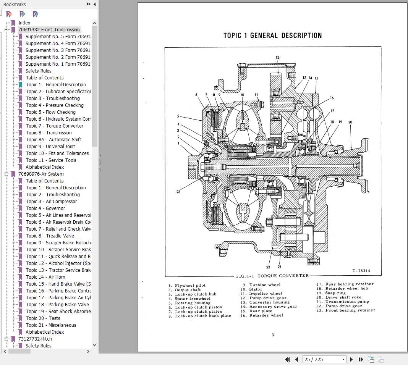The image size is (408, 365).
Task: Collapse the Bookmarks panel with left arrow
Action: (x=94, y=4)
